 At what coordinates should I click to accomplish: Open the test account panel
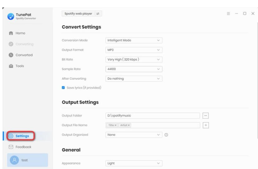click(x=27, y=160)
